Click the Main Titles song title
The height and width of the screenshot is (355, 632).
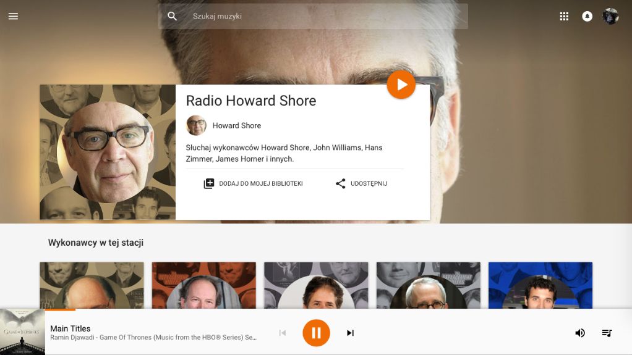(x=70, y=328)
